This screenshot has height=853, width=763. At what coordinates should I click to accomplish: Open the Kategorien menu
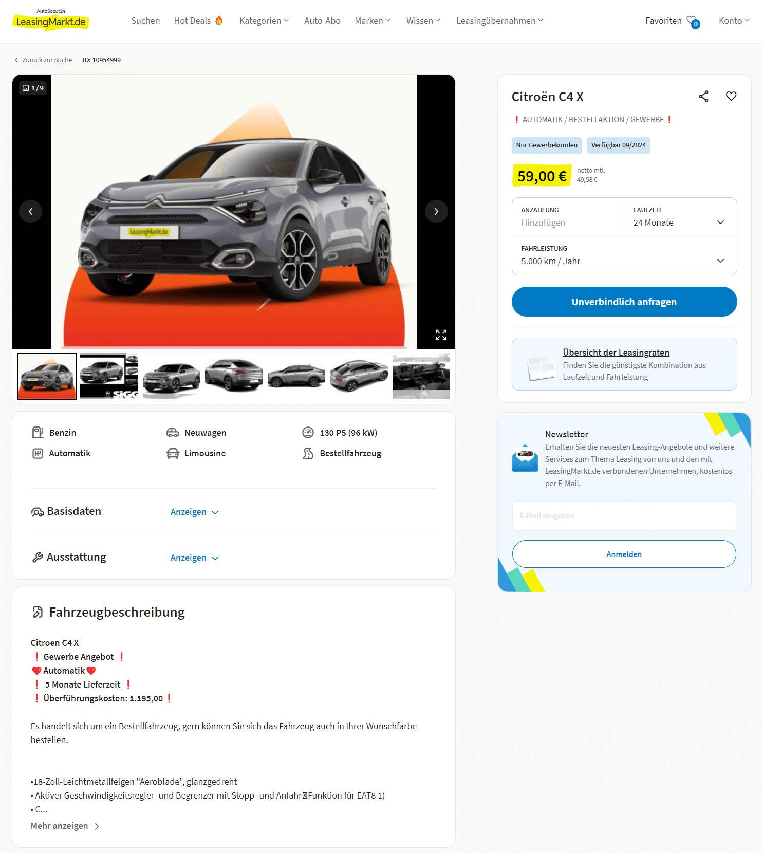coord(264,21)
